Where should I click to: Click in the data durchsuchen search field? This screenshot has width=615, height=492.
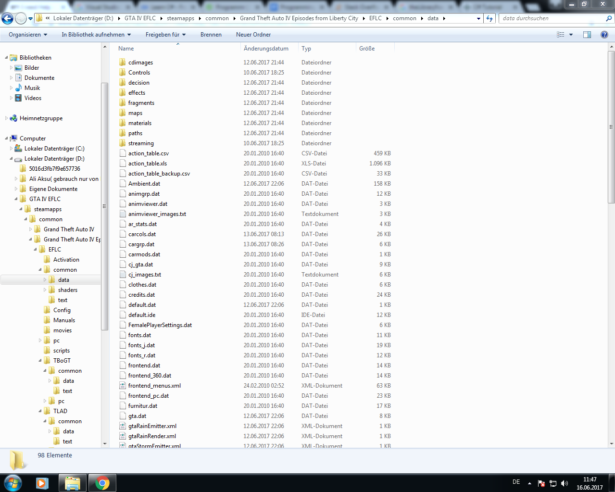pyautogui.click(x=552, y=18)
